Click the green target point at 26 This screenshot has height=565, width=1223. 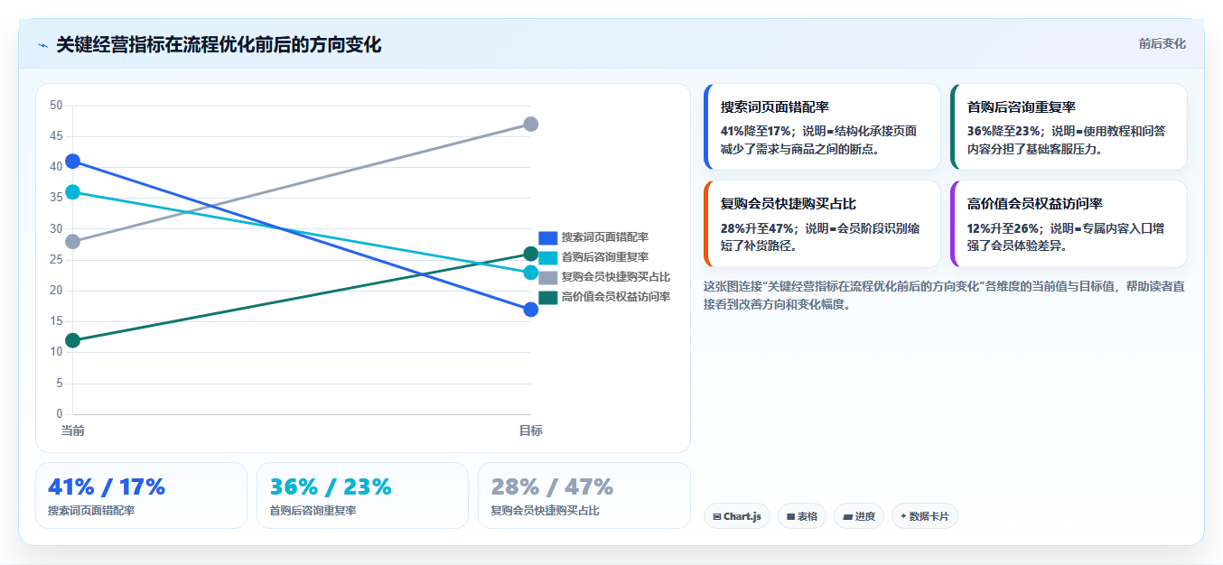[531, 254]
